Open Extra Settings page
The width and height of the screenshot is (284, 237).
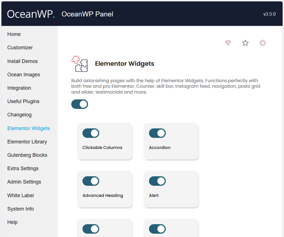click(x=23, y=168)
